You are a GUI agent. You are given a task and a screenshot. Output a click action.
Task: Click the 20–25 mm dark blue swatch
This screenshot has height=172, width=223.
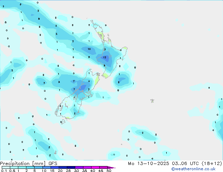tap(63, 167)
